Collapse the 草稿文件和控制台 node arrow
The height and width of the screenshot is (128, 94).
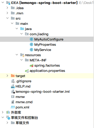click(x=3, y=118)
